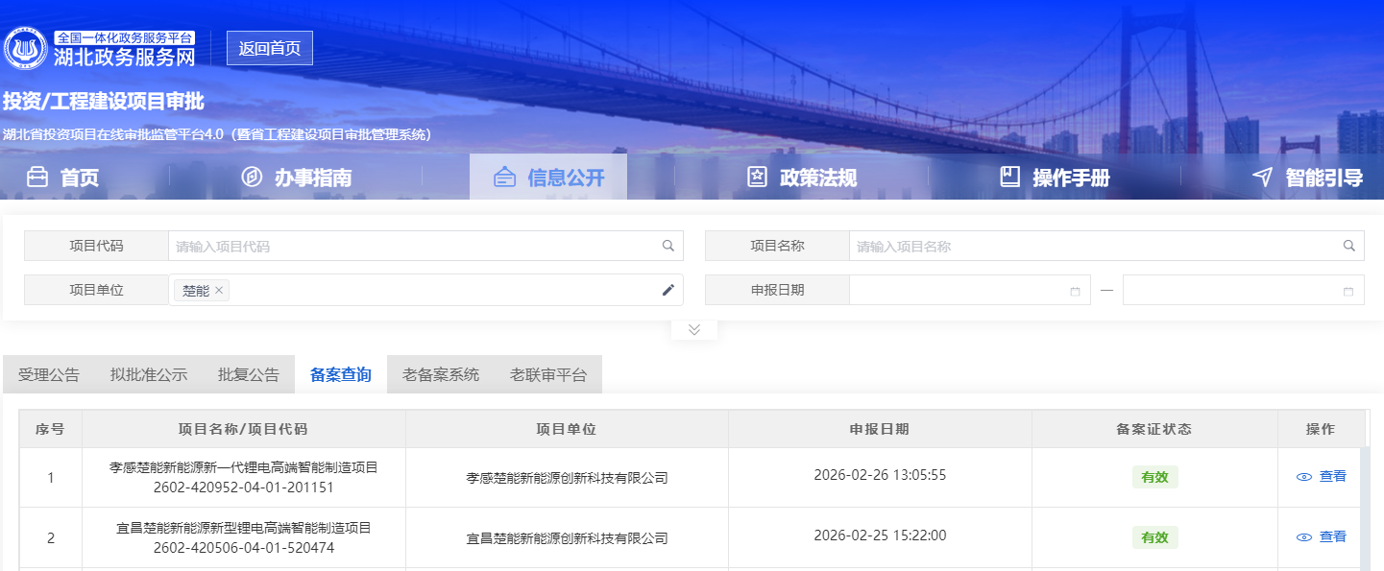Click the search icon in 项目名称 field
The width and height of the screenshot is (1384, 571).
point(1349,246)
